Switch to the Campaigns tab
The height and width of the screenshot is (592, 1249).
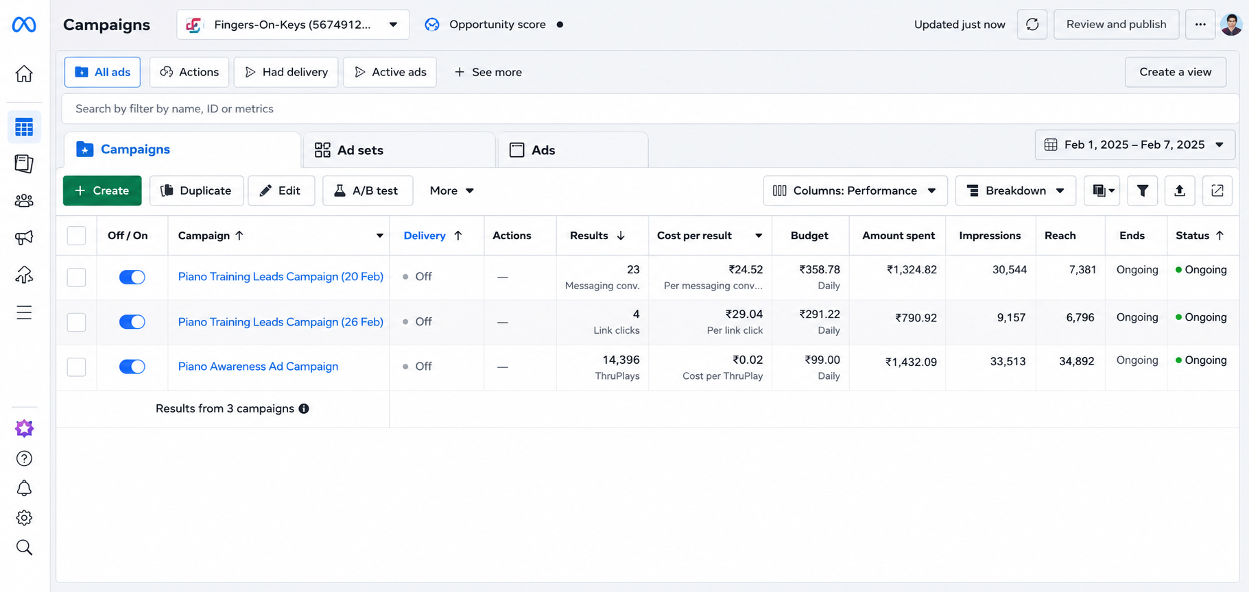tap(182, 149)
